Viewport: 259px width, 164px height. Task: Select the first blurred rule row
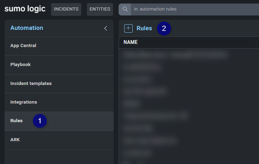tap(174, 55)
